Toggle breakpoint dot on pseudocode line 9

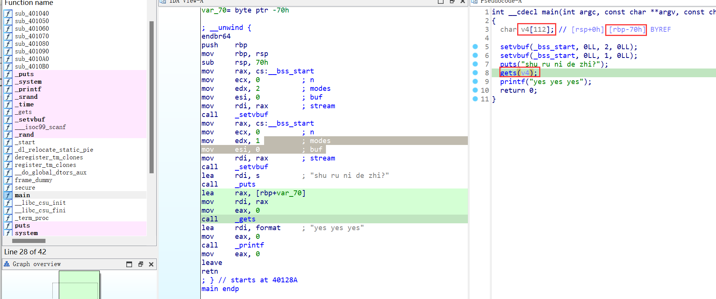tap(475, 81)
